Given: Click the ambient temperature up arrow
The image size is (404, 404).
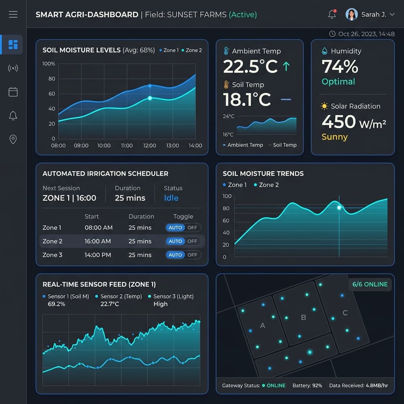Looking at the screenshot, I should tap(286, 66).
